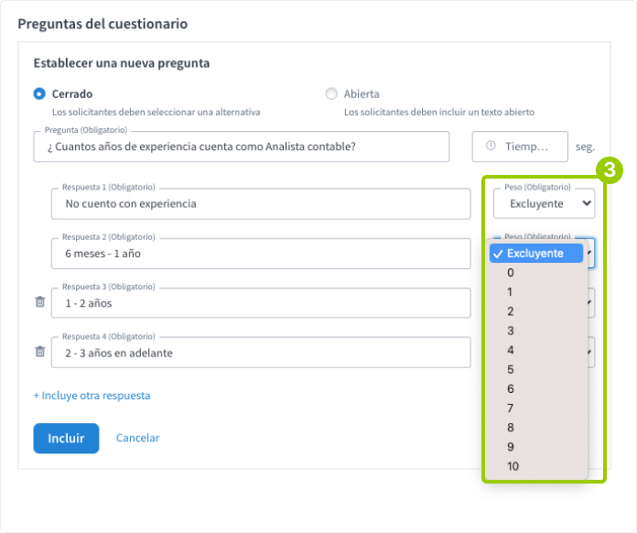This screenshot has height=533, width=637.
Task: Click the Cancelar link
Action: tap(137, 438)
